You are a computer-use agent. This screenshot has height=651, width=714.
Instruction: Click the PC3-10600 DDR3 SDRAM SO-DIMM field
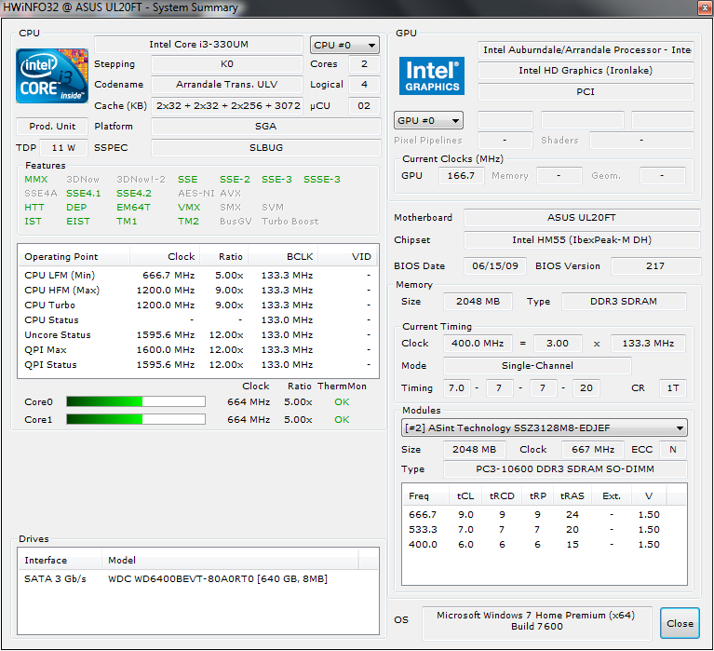565,468
